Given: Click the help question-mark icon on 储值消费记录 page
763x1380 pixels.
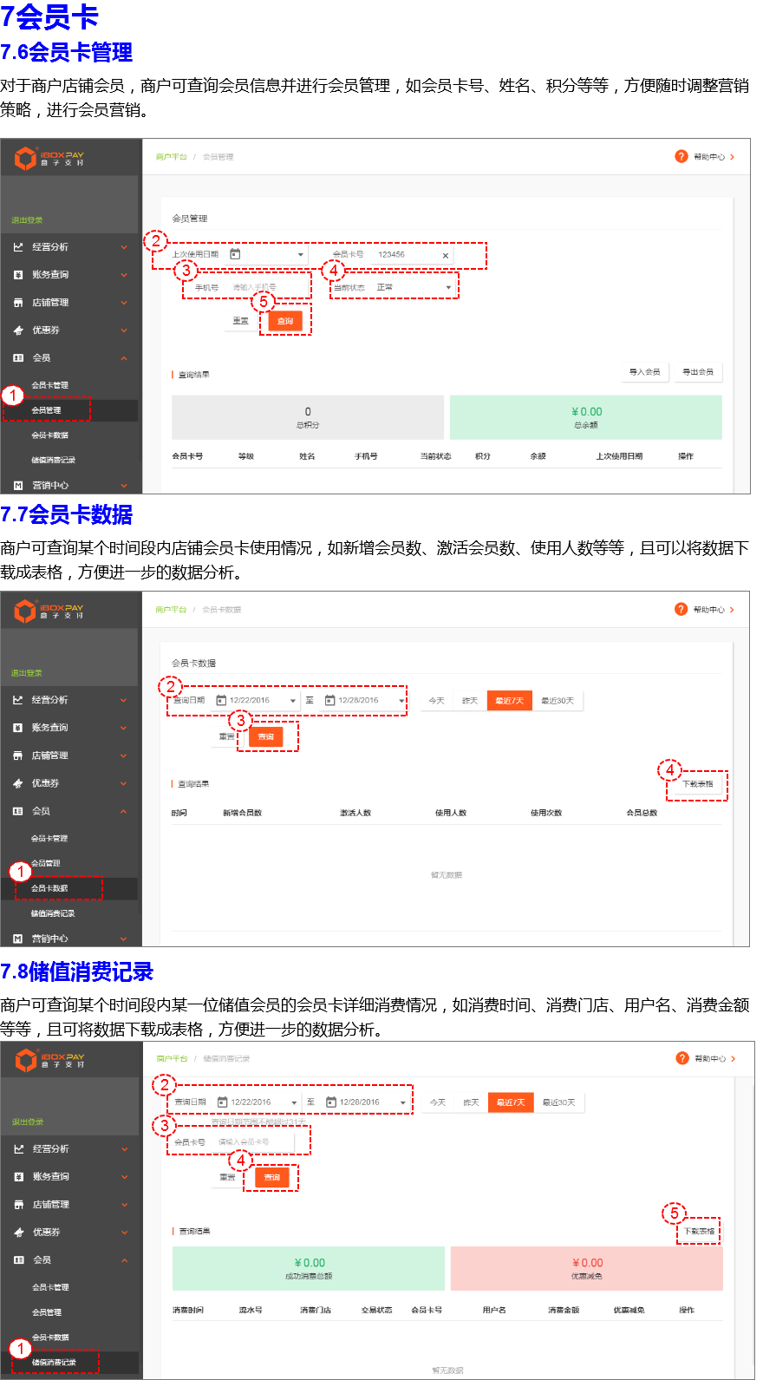Looking at the screenshot, I should [681, 1058].
